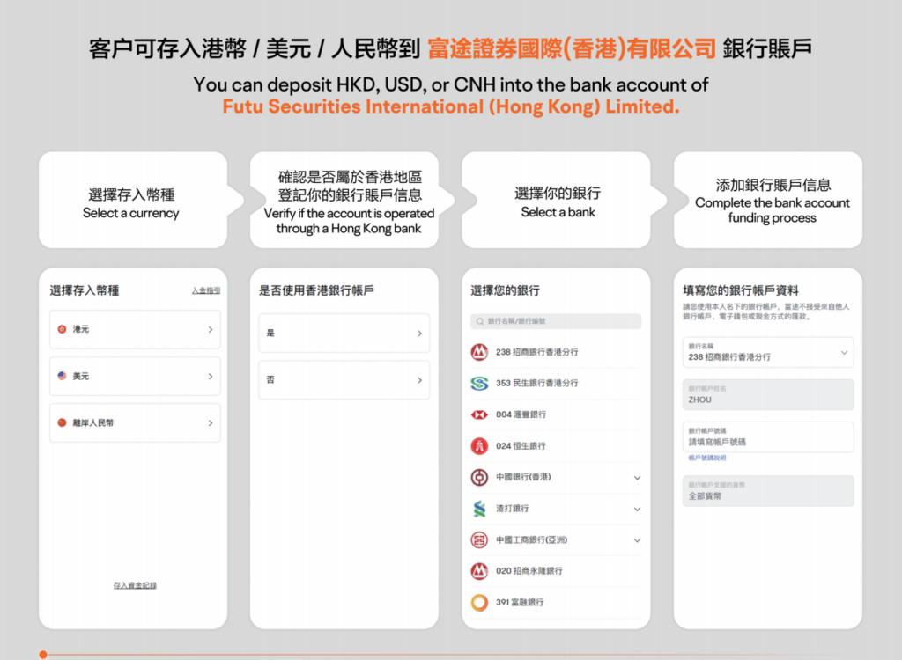Click the US flag icon beside 美元
Viewport: 902px width, 660px height.
coord(63,376)
